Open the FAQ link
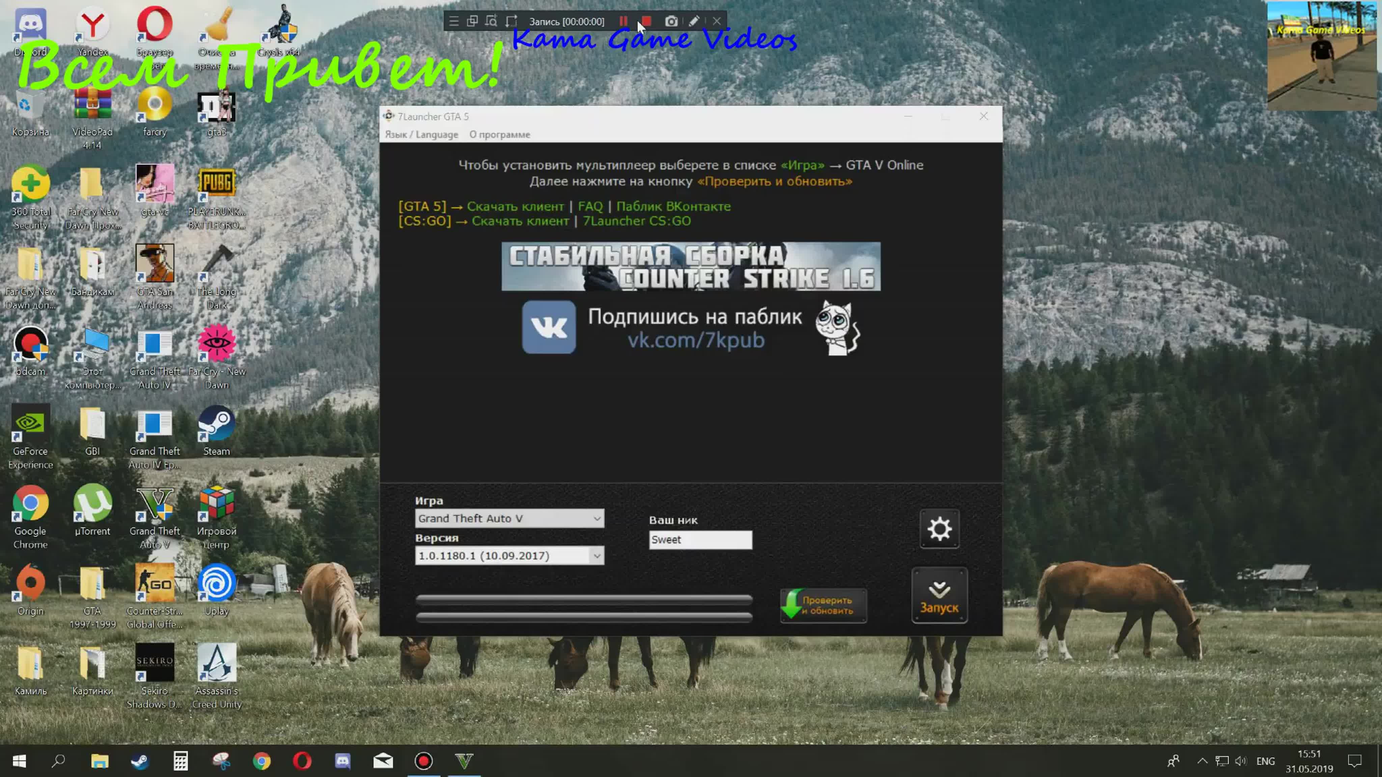Viewport: 1382px width, 777px height. click(590, 206)
